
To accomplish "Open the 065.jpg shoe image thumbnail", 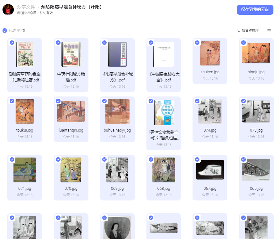I will [x=256, y=169].
